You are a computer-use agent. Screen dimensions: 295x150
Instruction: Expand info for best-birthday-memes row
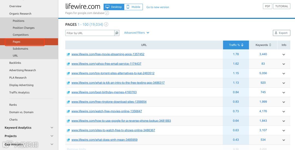tap(284, 92)
